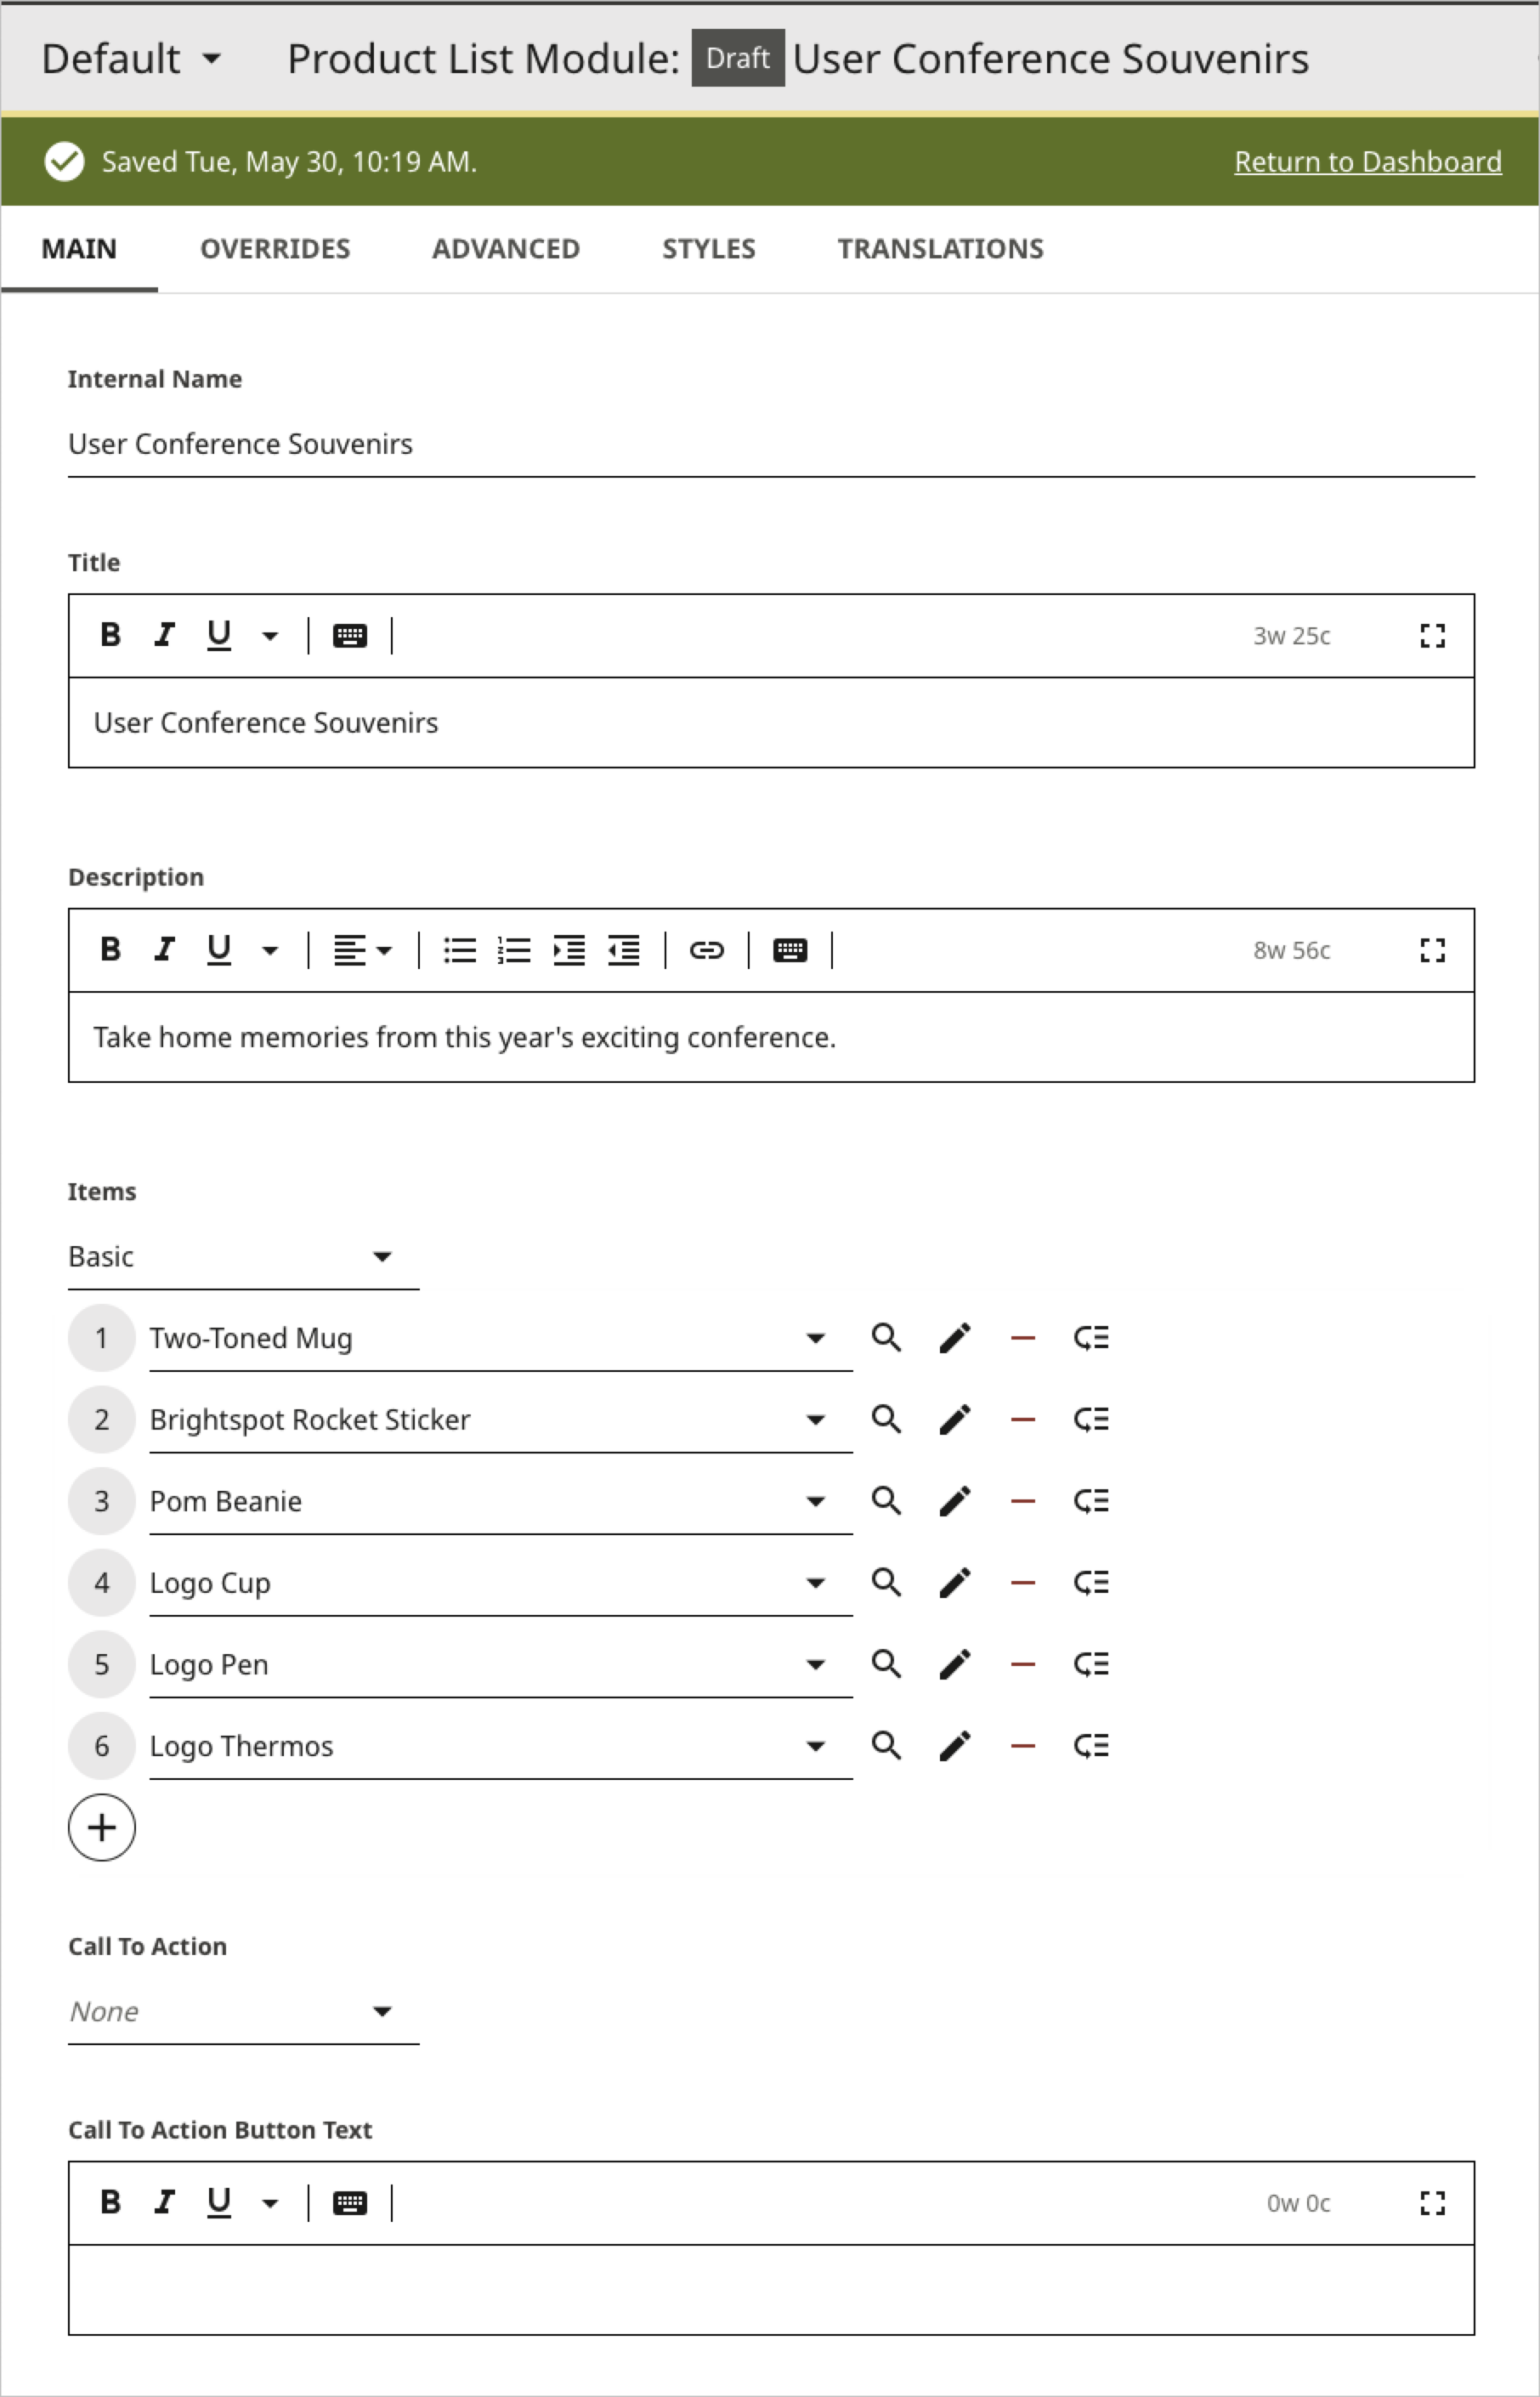The width and height of the screenshot is (1540, 2397).
Task: Open the text alignment dropdown in Description
Action: 363,951
